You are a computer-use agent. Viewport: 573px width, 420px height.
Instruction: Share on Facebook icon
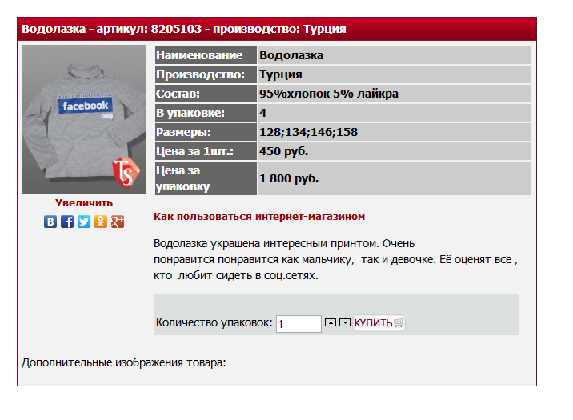(67, 222)
